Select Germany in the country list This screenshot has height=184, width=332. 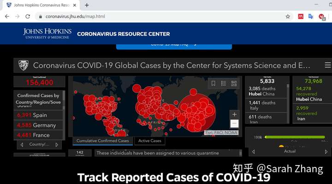point(38,125)
